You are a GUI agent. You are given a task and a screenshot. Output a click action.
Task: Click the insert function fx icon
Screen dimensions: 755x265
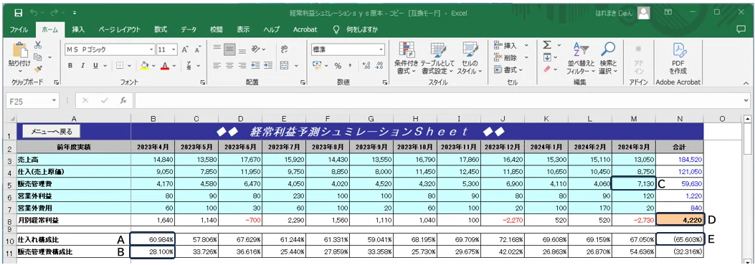point(123,100)
